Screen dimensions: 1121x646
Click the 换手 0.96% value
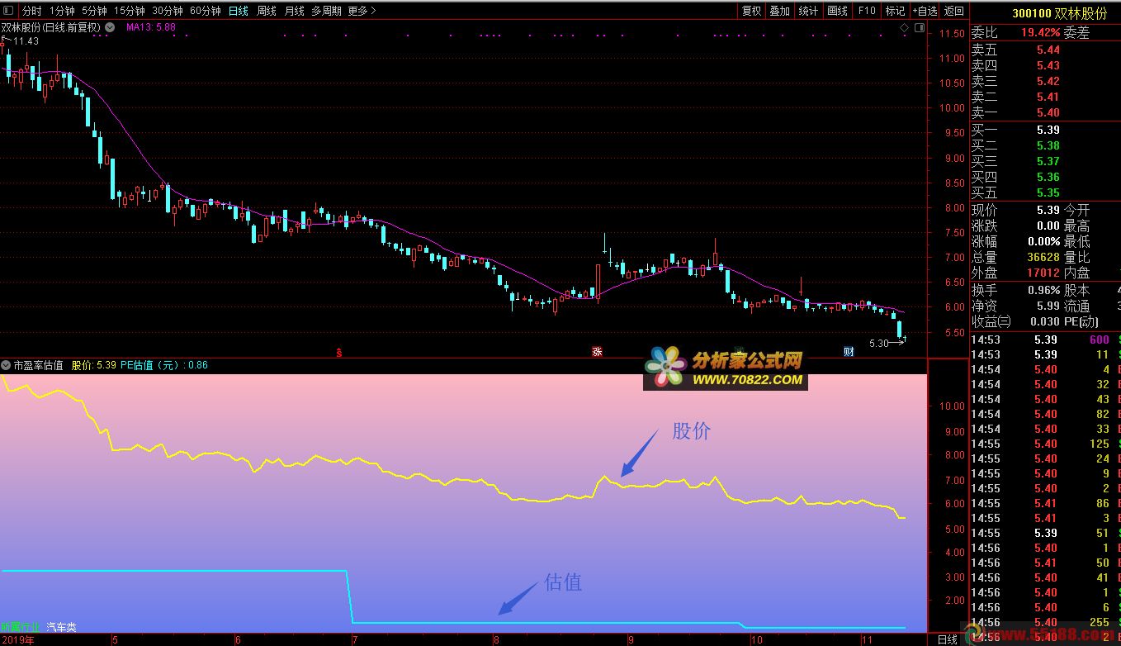[x=1044, y=290]
